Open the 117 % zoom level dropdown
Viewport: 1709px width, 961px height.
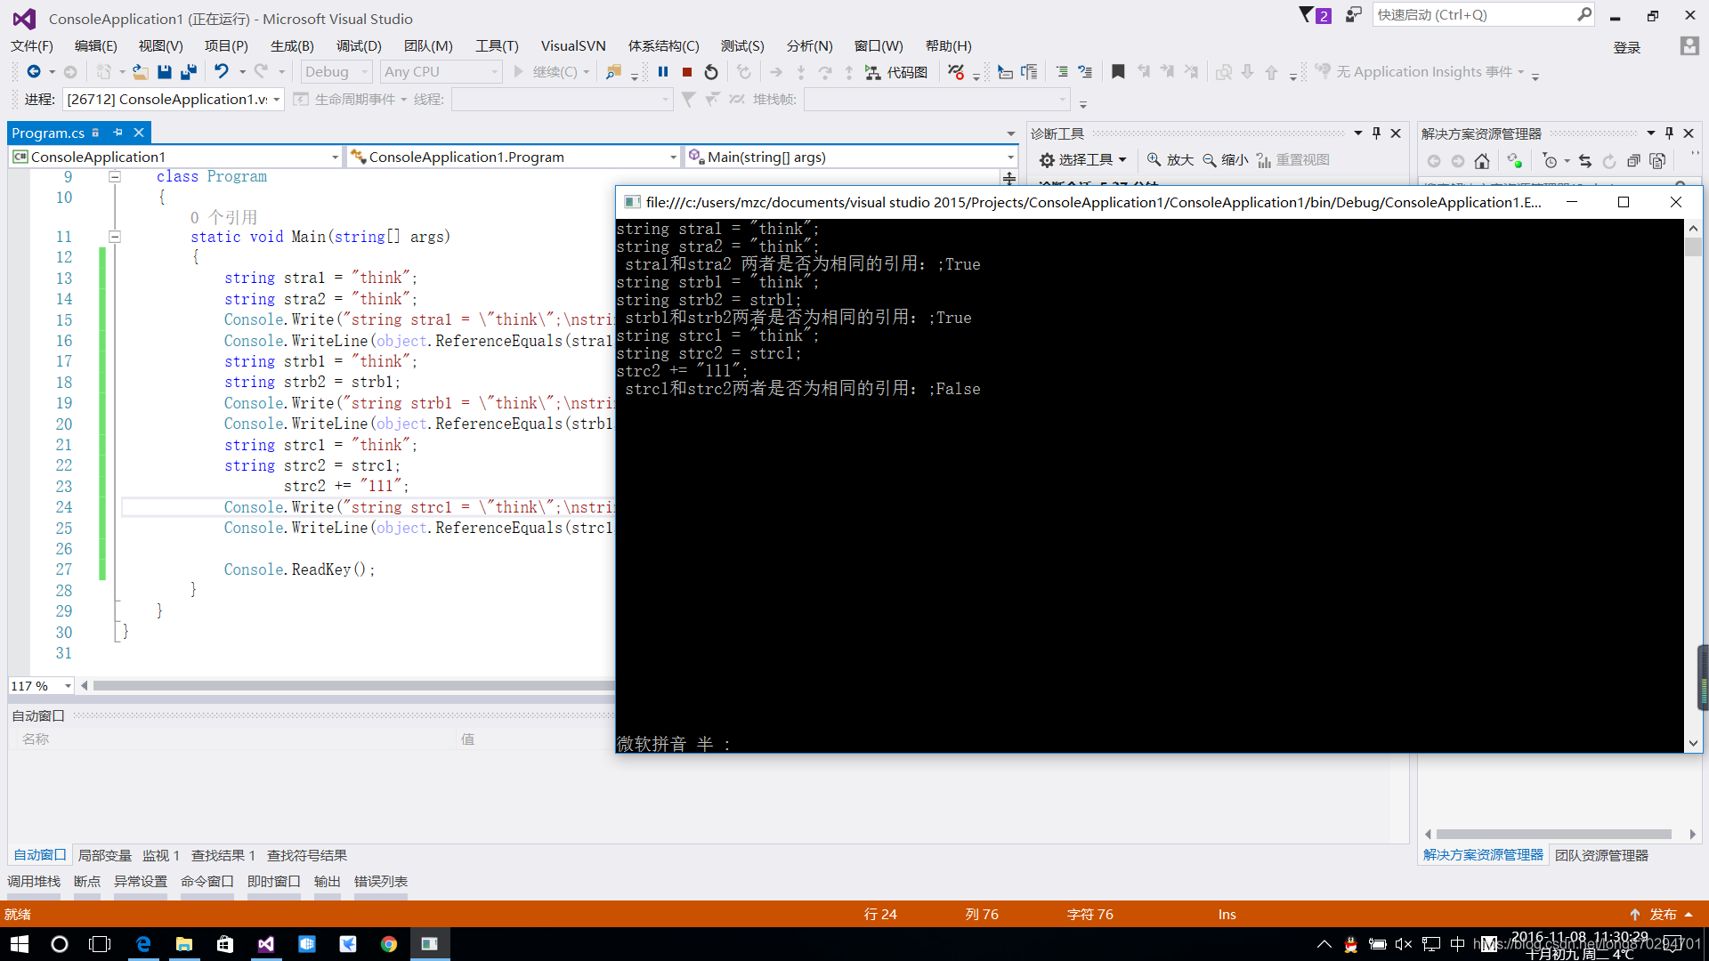[41, 686]
